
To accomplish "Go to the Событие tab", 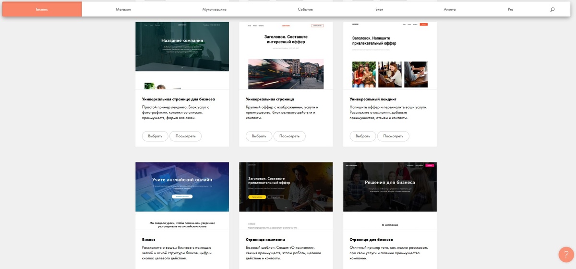I will (x=305, y=9).
